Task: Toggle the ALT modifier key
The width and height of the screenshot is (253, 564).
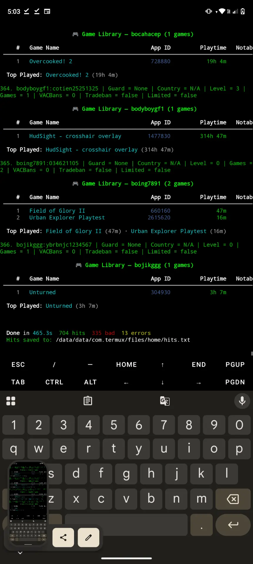Action: pos(91,382)
